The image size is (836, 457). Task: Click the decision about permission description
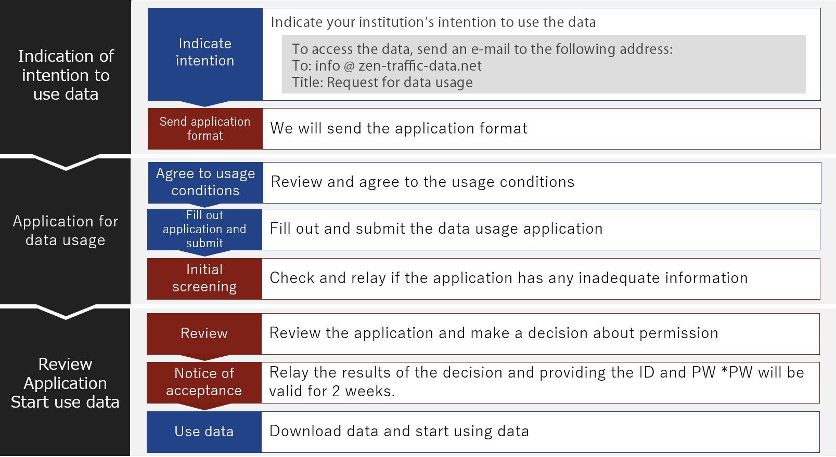(493, 333)
